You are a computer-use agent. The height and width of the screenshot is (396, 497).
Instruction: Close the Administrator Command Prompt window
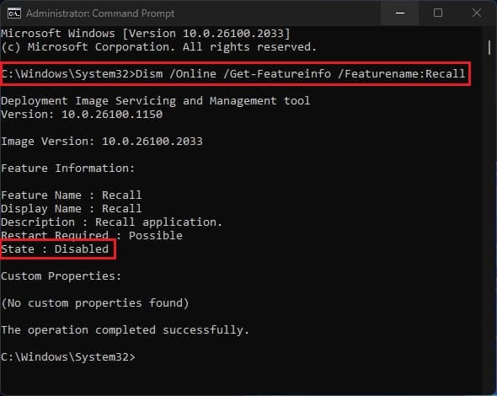tap(477, 13)
